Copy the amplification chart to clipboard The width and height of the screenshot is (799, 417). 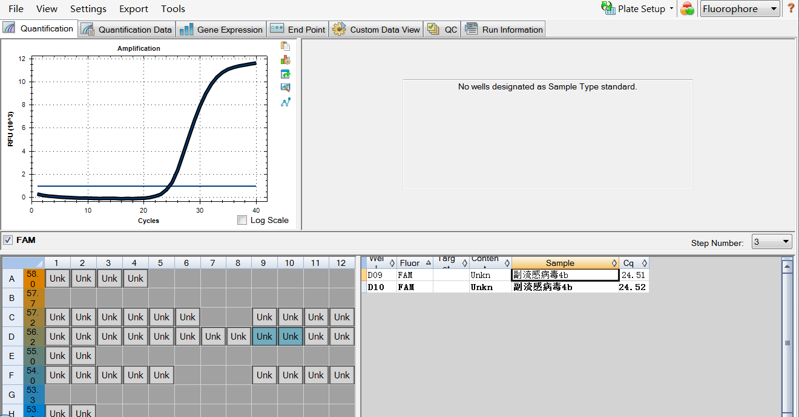(x=285, y=46)
